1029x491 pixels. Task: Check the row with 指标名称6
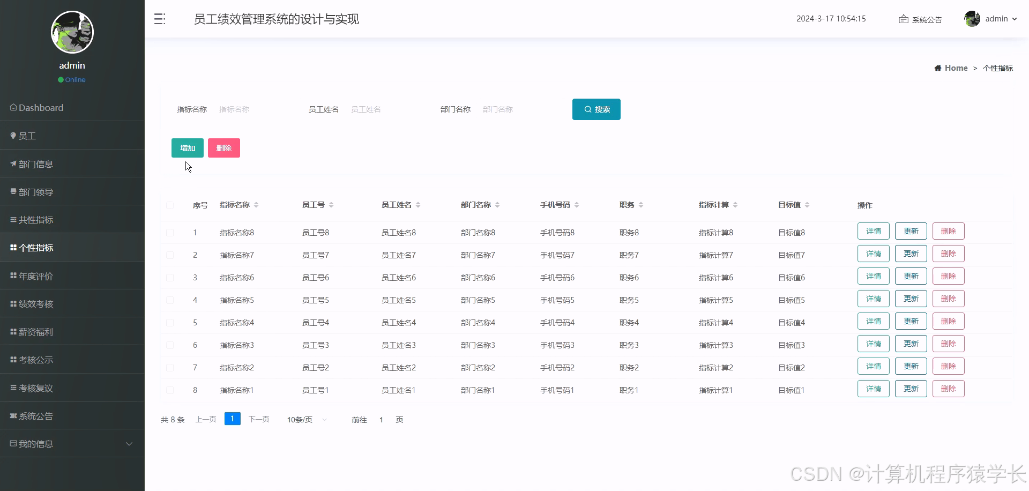click(170, 278)
